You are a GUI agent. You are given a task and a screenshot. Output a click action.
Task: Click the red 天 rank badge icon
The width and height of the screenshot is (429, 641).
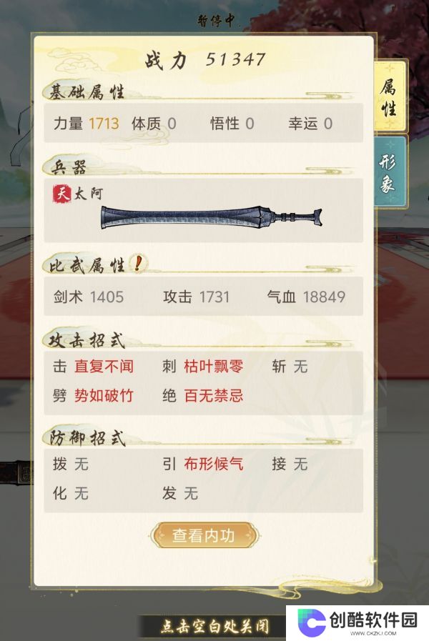[x=61, y=193]
